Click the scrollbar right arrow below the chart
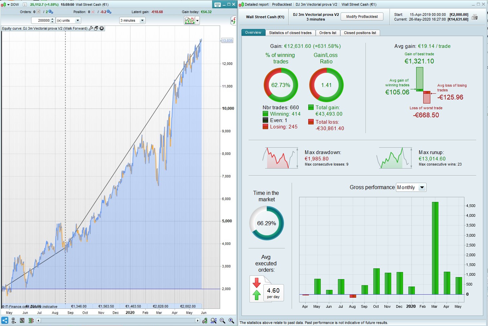Image resolution: width=488 pixels, height=326 pixels. (198, 321)
